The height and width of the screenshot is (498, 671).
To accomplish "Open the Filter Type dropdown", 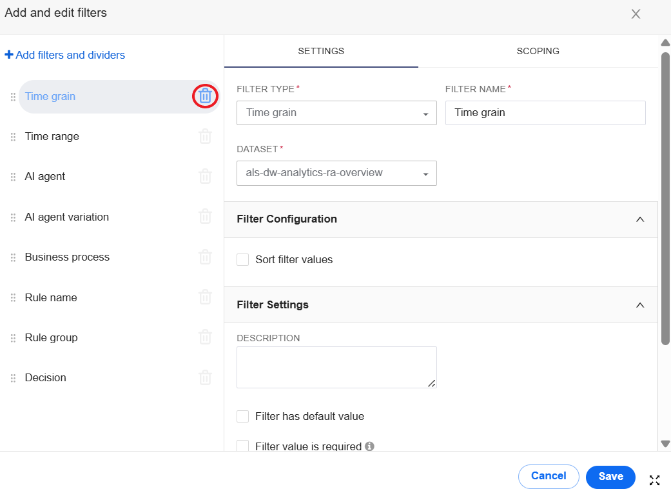I will pos(336,113).
